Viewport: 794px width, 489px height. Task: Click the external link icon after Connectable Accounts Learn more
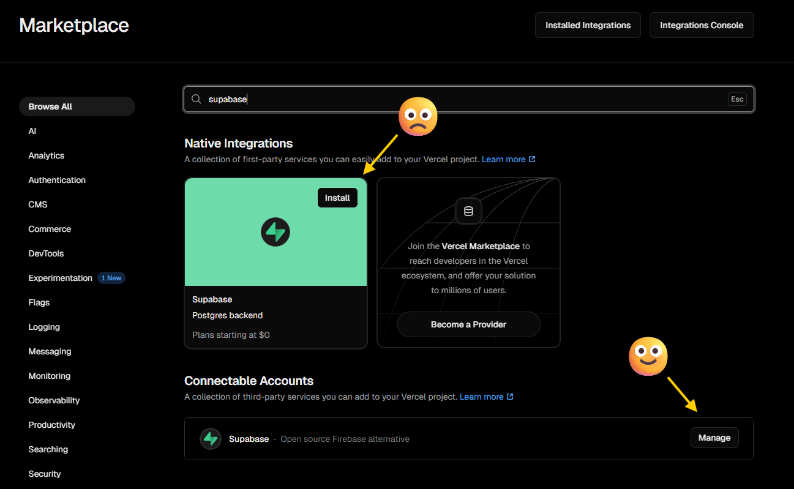coord(510,397)
